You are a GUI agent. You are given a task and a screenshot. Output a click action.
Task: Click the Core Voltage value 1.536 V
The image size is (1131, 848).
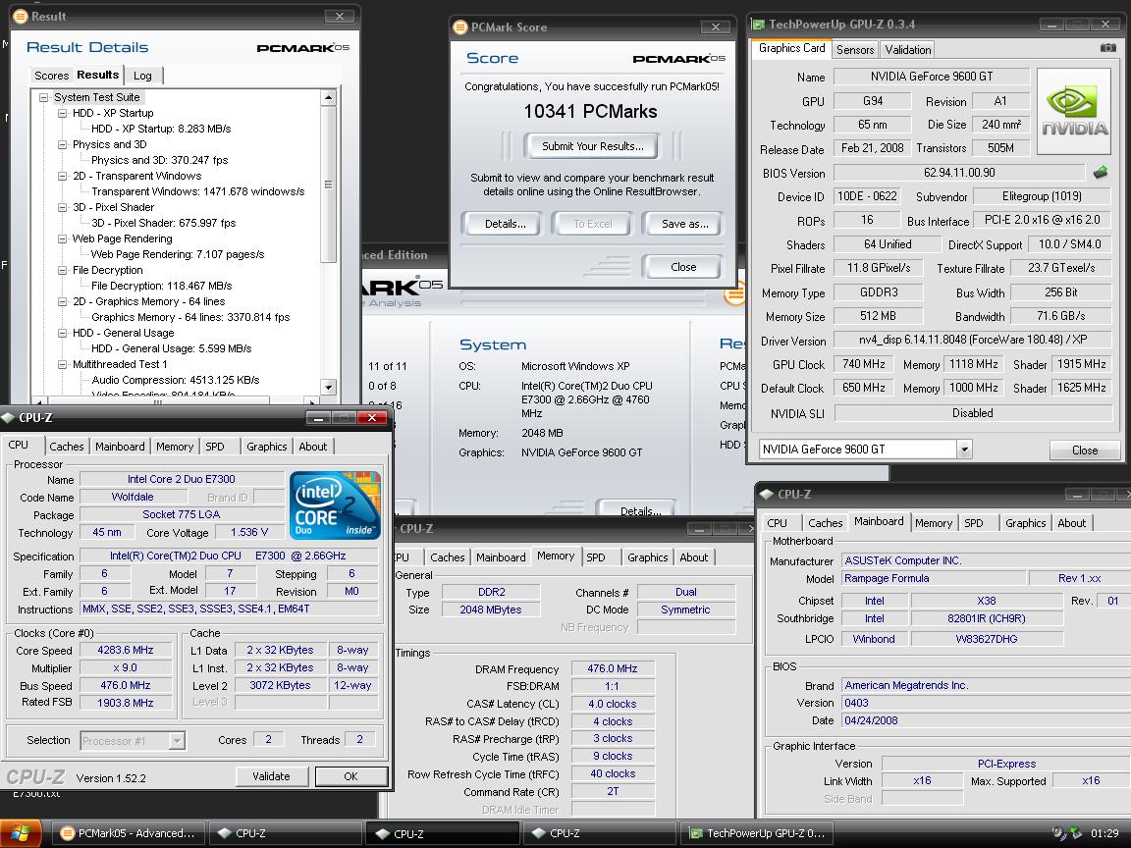[x=249, y=532]
